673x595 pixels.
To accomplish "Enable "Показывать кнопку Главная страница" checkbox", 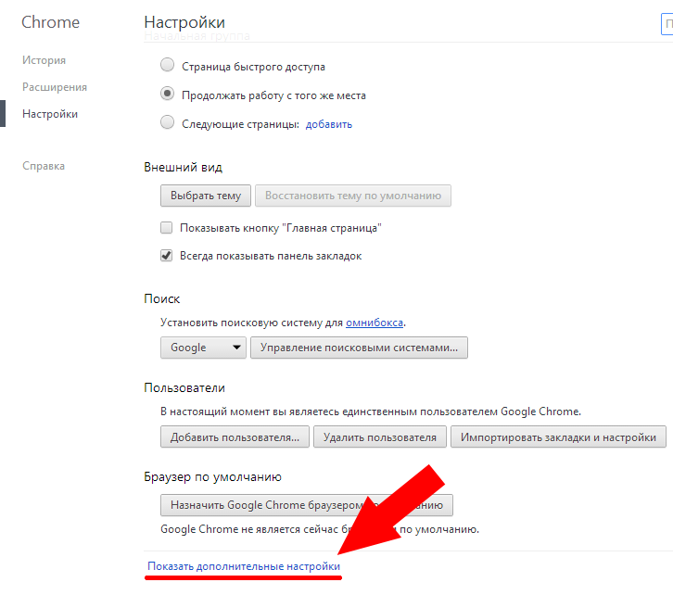I will [166, 227].
